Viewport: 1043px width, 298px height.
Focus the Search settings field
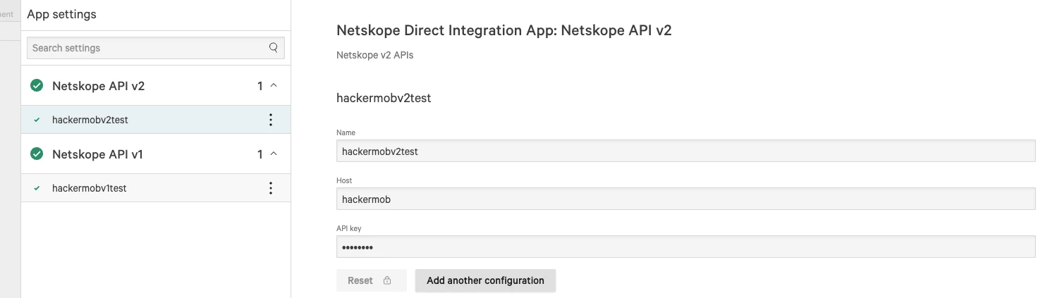coord(156,48)
